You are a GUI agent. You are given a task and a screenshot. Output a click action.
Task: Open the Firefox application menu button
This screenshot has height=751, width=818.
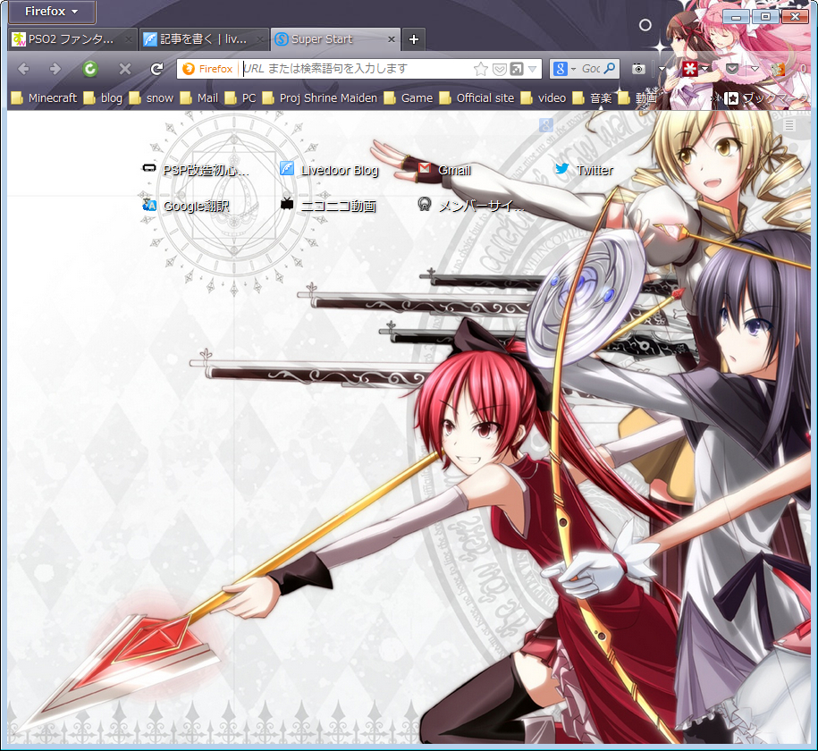pos(52,12)
